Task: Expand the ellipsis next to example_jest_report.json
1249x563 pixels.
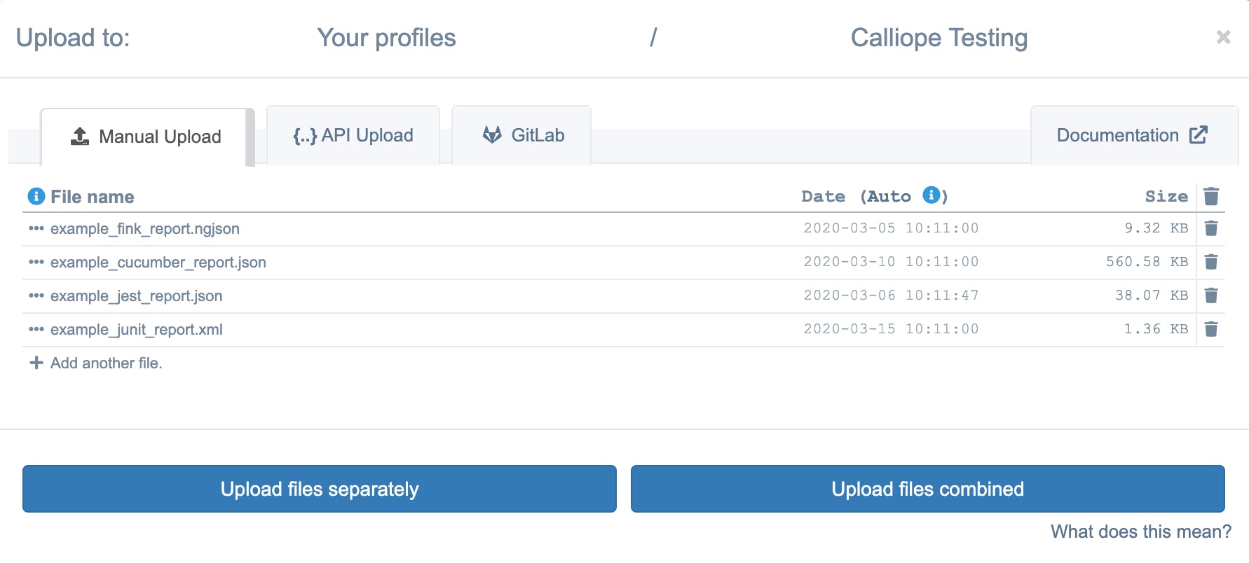Action: pyautogui.click(x=36, y=296)
